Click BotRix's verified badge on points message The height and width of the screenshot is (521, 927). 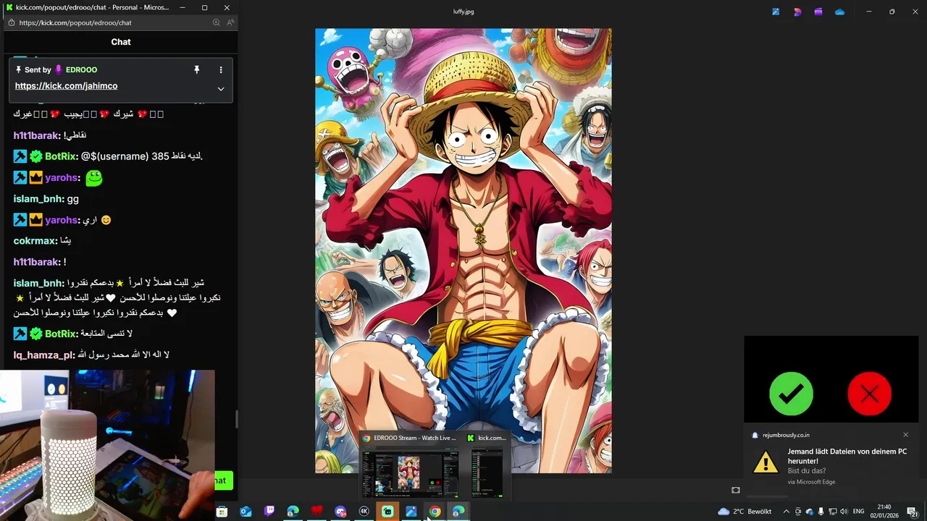point(36,156)
